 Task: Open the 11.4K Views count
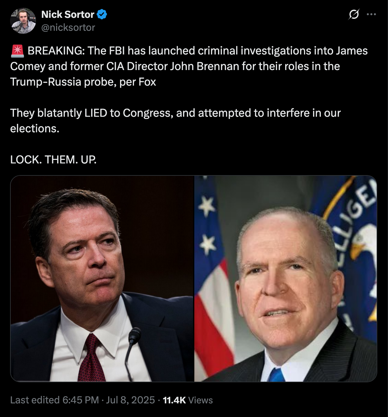click(188, 400)
